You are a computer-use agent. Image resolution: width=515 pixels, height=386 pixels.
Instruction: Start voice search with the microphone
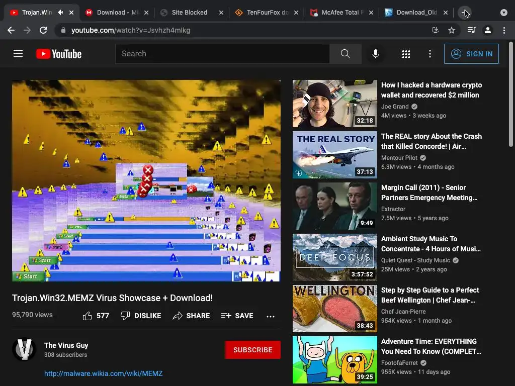tap(375, 53)
